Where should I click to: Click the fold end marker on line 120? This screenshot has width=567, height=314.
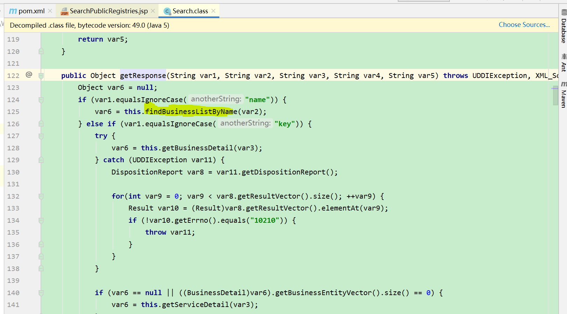41,51
